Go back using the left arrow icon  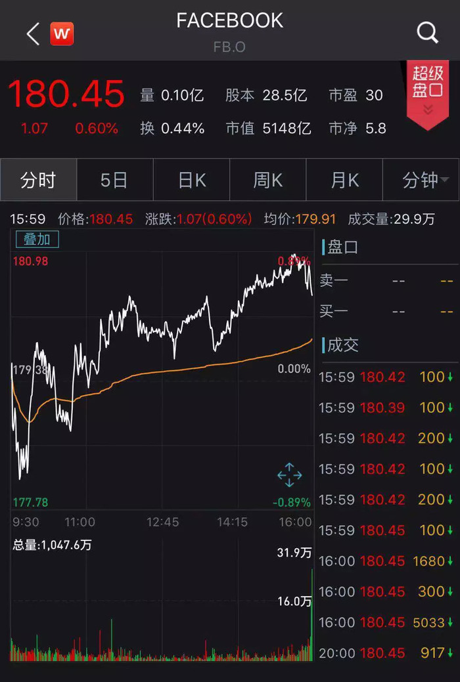point(33,34)
